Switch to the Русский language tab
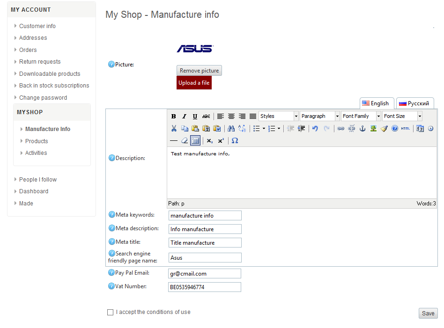Image resolution: width=444 pixels, height=328 pixels. click(415, 103)
